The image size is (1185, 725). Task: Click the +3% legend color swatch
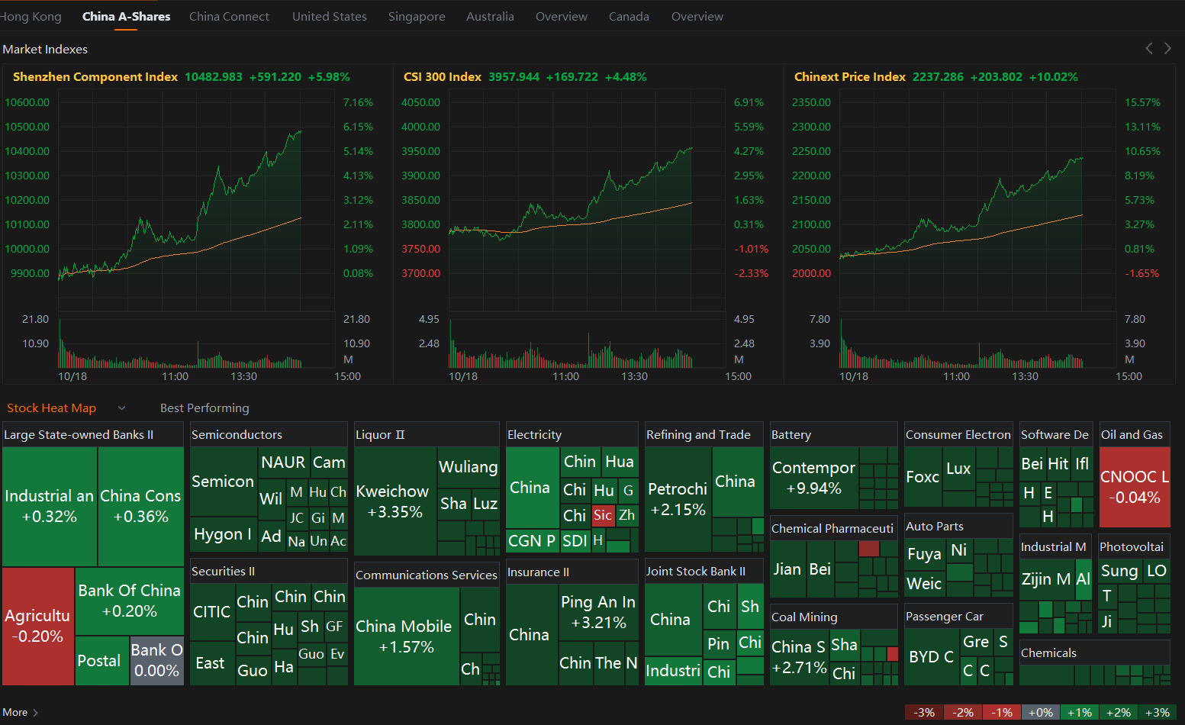(1158, 712)
